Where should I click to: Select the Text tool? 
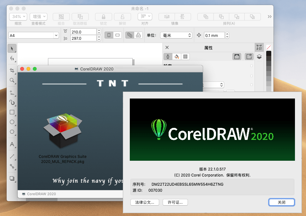click(12, 144)
